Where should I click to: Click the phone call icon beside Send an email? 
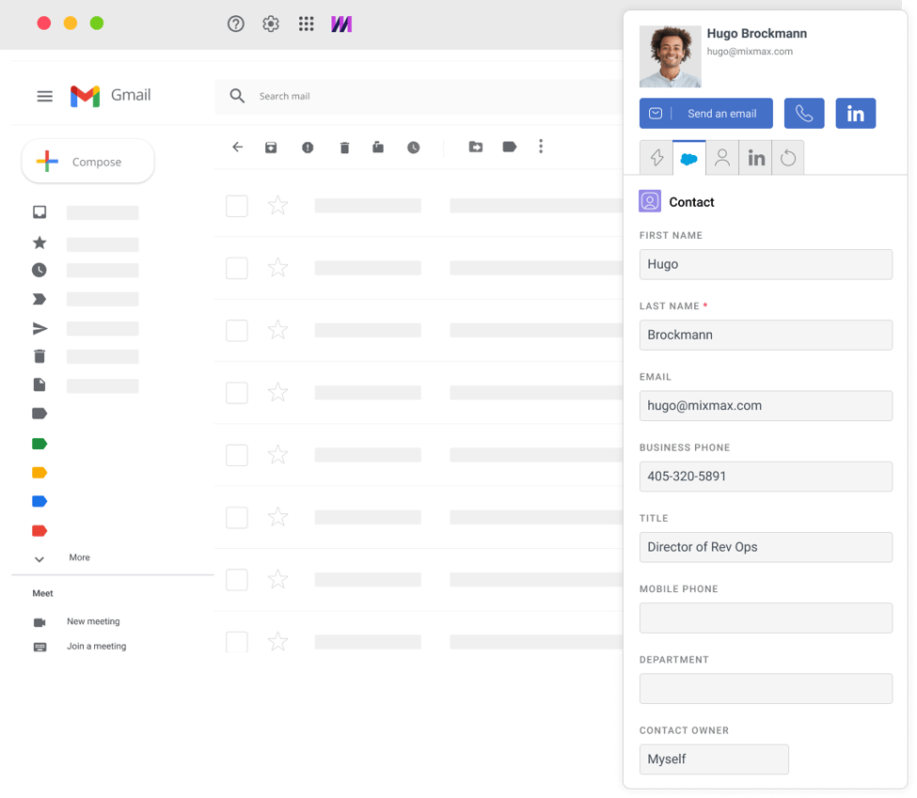tap(804, 113)
